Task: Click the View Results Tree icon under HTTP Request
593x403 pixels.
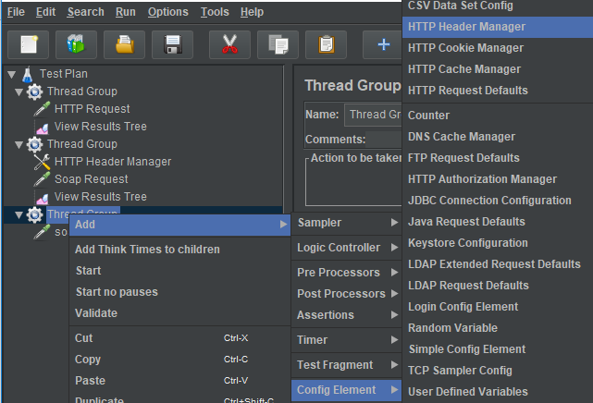Action: coord(42,128)
